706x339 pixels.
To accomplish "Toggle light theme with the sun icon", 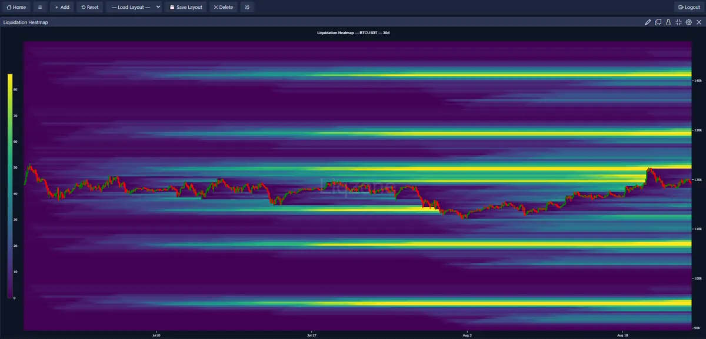I will pos(247,7).
